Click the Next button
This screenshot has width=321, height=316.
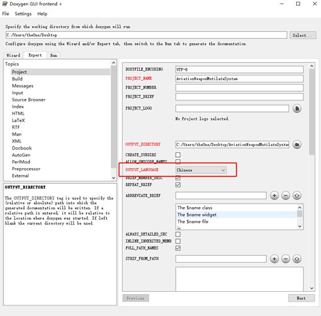click(x=301, y=298)
